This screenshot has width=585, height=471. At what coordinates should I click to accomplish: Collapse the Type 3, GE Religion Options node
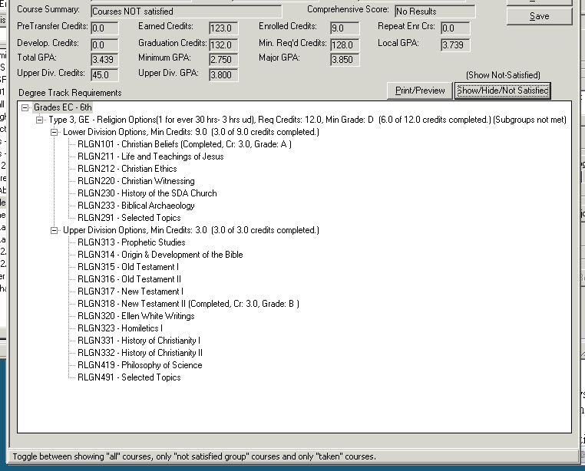coord(40,120)
